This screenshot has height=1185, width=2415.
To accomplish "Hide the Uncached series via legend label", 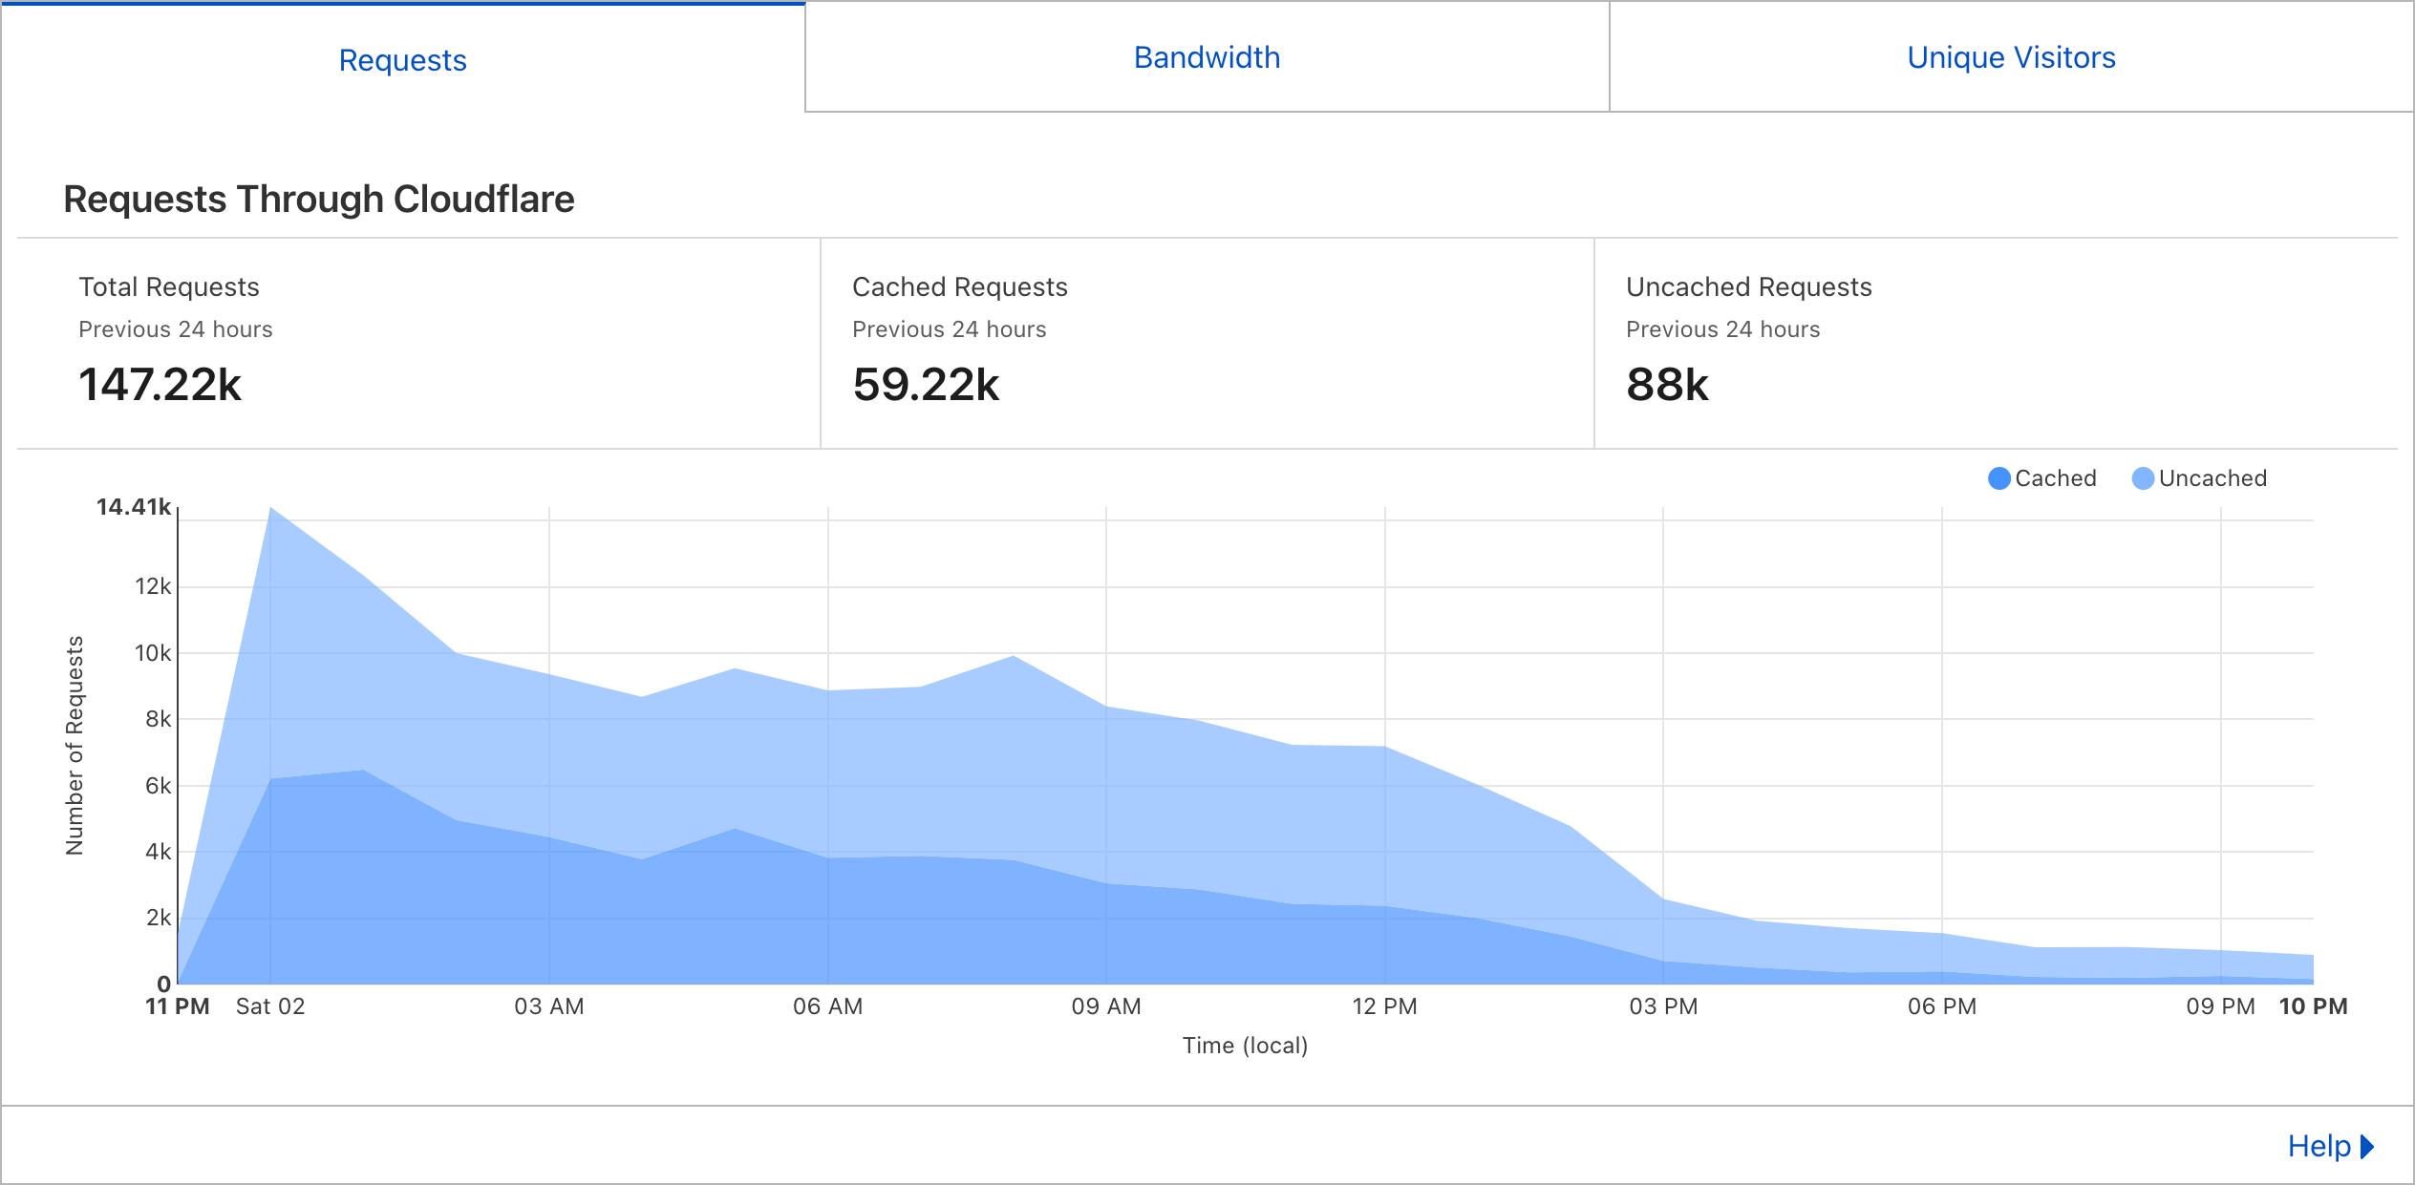I will (x=2212, y=478).
